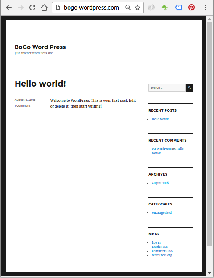214x278 pixels.
Task: Click the forward navigation arrow
Action: pyautogui.click(x=21, y=8)
